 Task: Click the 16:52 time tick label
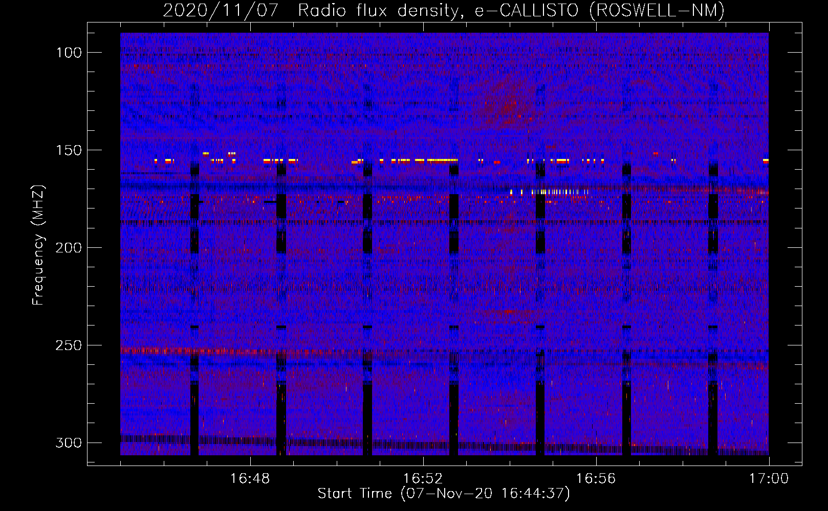[x=423, y=479]
